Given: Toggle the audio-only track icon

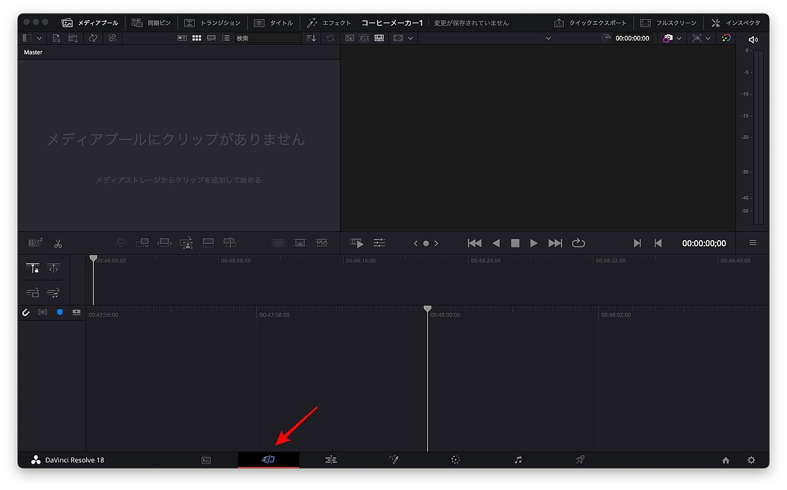Looking at the screenshot, I should coord(54,293).
